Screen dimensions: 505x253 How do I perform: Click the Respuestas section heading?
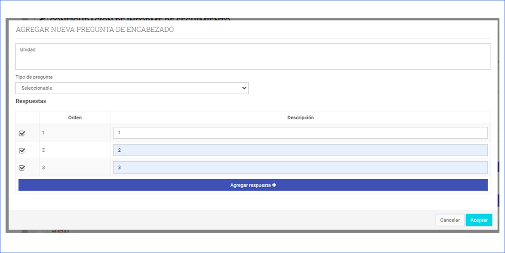31,101
